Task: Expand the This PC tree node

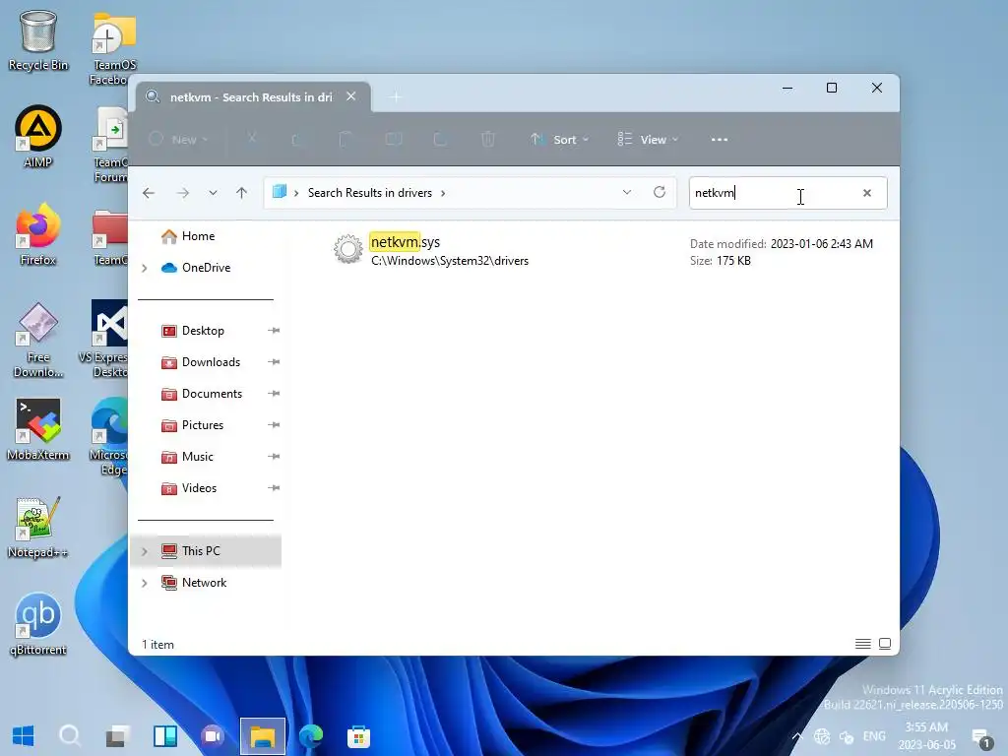Action: coord(145,551)
